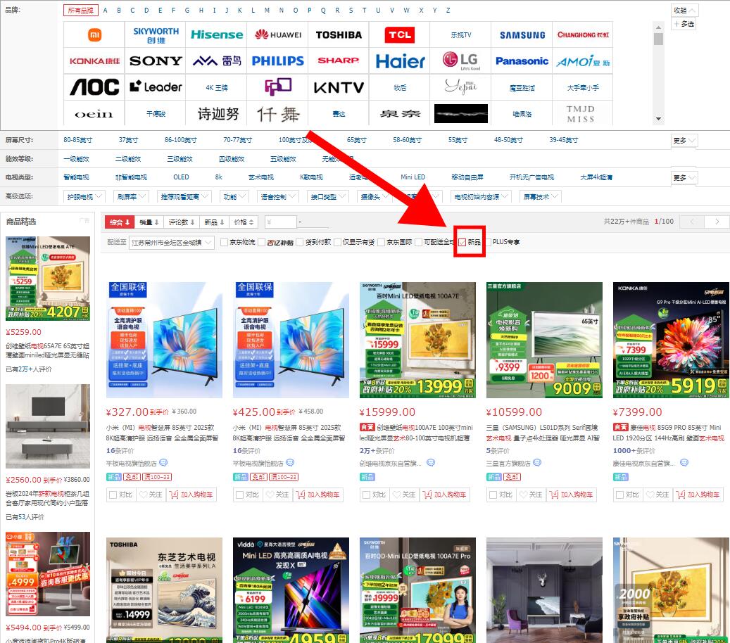Pick the Sharp brand logo
This screenshot has width=730, height=643.
pos(339,61)
